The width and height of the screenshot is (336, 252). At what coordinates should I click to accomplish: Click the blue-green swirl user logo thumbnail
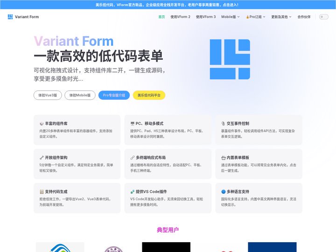[x=60, y=247]
